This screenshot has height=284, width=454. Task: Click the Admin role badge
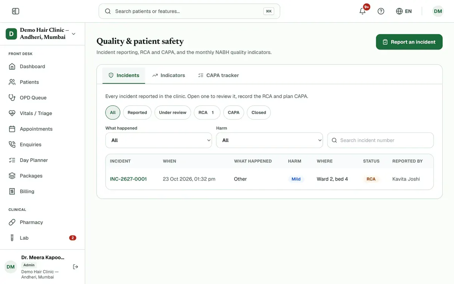pyautogui.click(x=29, y=265)
